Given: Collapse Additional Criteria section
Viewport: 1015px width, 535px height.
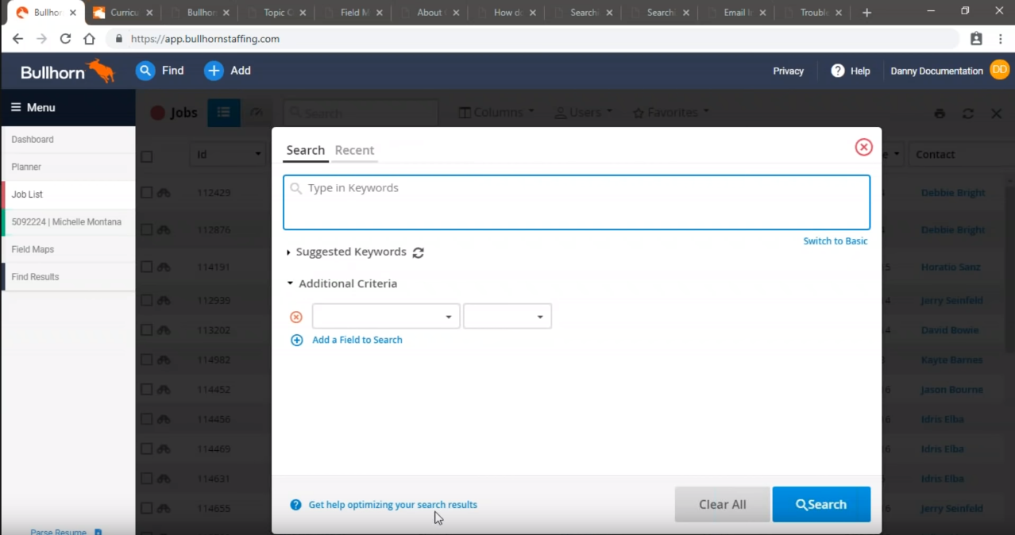Looking at the screenshot, I should (342, 283).
